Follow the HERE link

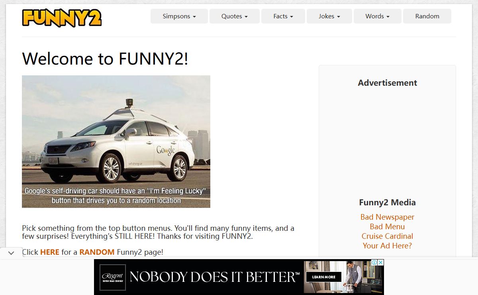tap(50, 252)
